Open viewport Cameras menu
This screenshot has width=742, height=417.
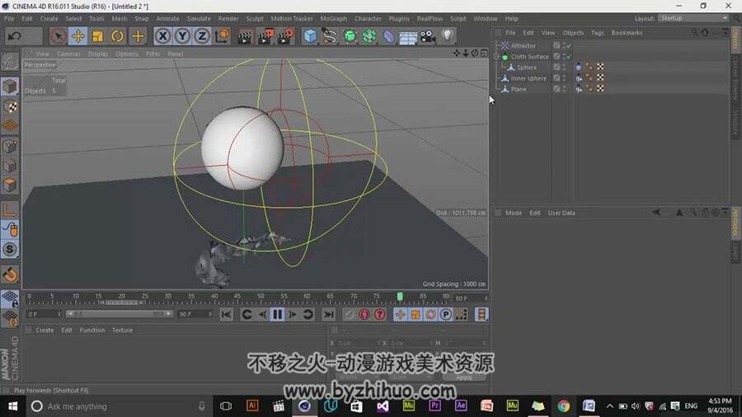pos(68,54)
